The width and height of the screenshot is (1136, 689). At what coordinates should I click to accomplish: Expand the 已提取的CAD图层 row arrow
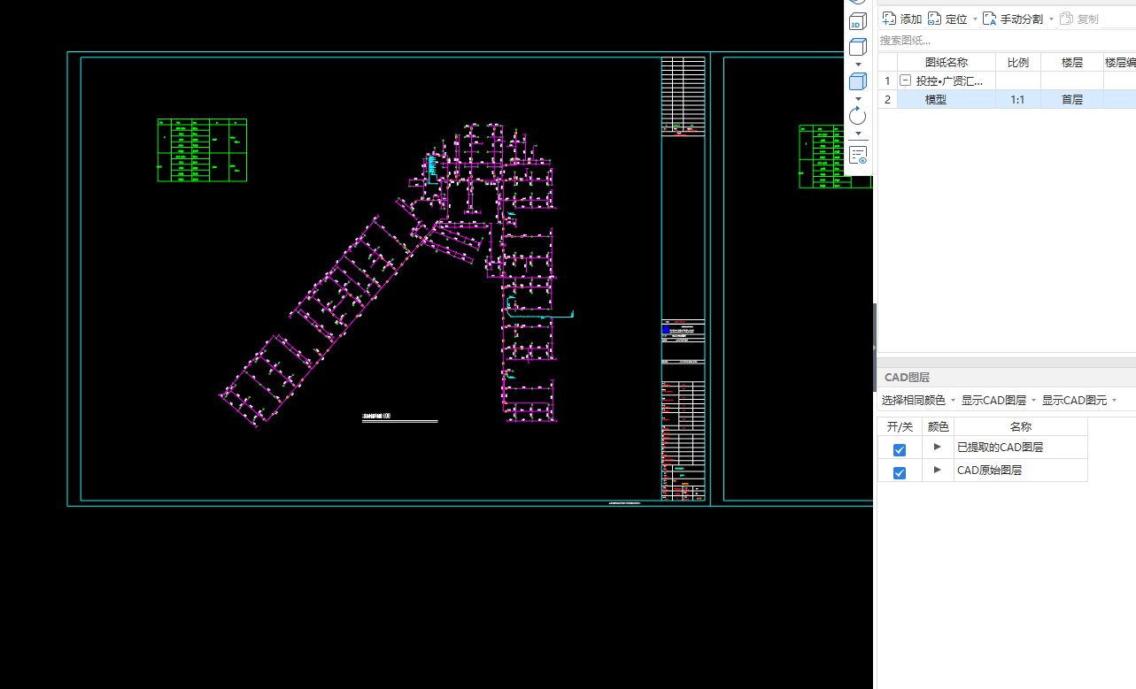point(938,447)
